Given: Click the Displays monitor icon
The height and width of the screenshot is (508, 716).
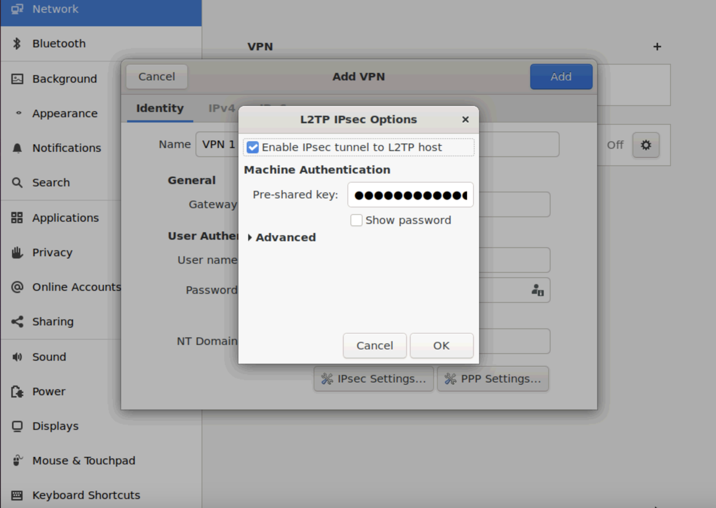Looking at the screenshot, I should tap(17, 426).
